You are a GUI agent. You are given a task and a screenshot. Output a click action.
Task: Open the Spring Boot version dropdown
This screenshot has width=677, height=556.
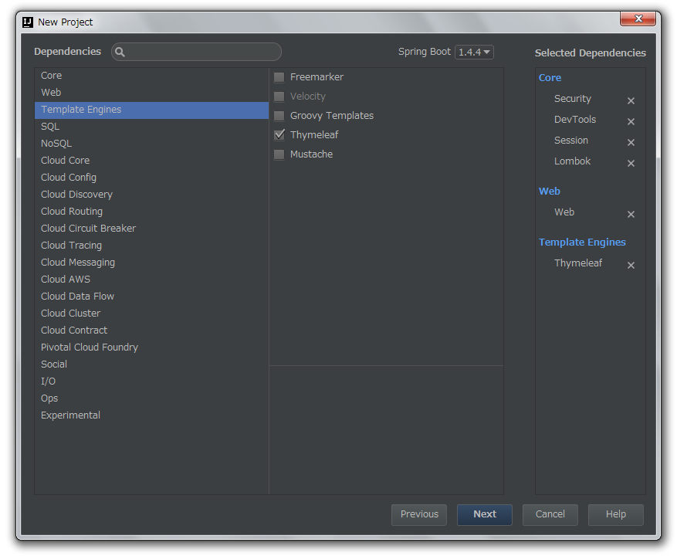pos(474,53)
